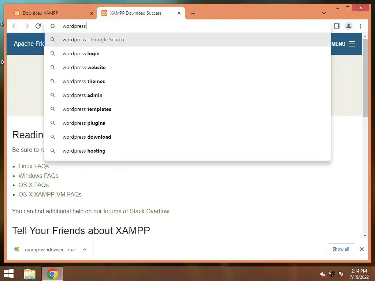Pick the wordpress website suggestion
This screenshot has height=281, width=375.
[x=187, y=67]
